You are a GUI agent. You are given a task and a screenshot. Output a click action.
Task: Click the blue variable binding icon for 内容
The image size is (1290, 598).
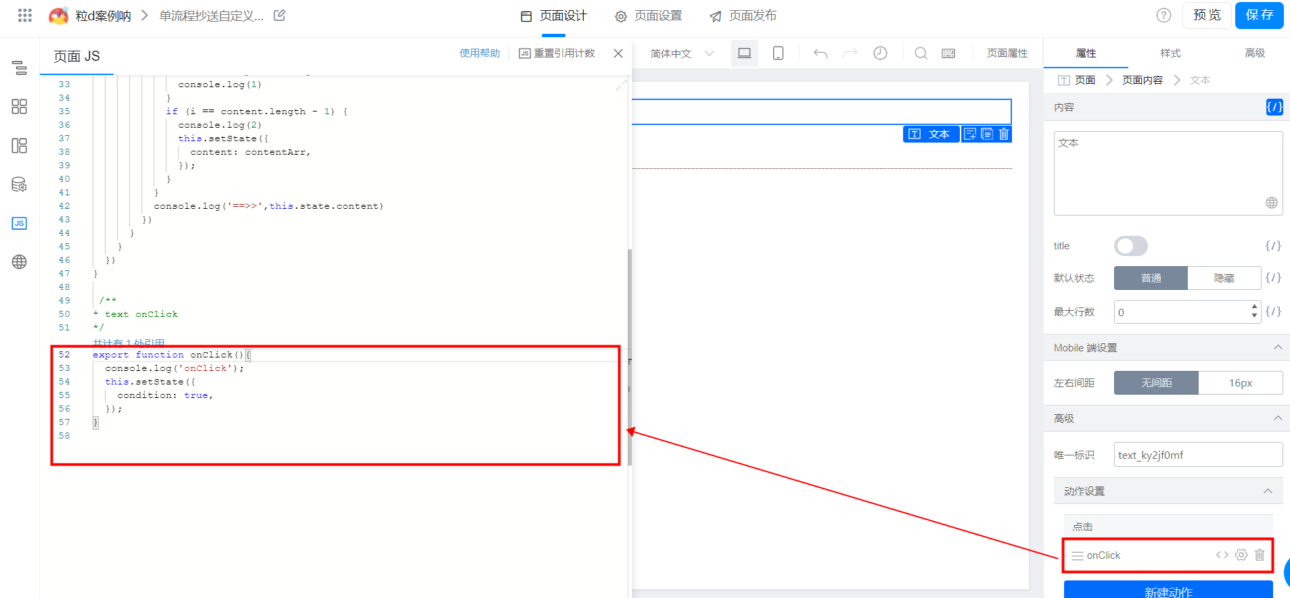1274,107
